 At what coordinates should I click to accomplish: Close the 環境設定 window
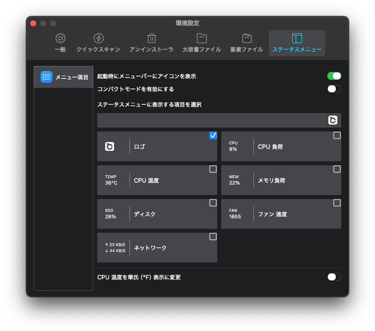[33, 23]
